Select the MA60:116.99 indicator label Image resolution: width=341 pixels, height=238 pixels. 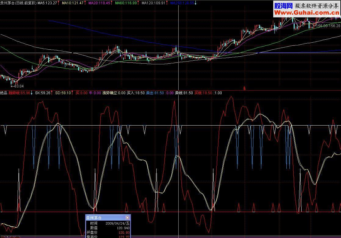[126, 3]
